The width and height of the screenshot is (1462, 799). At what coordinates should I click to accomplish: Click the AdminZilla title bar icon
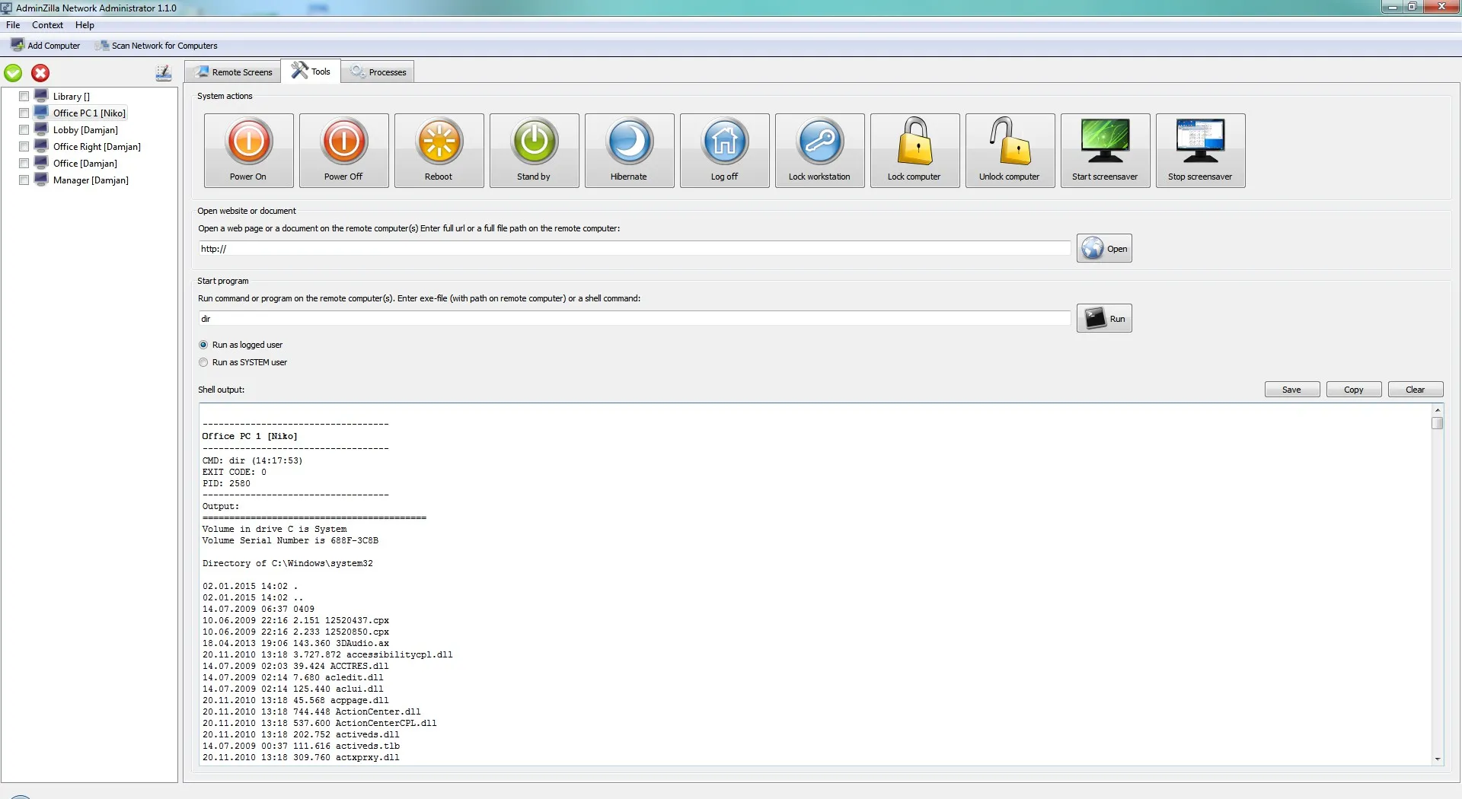(x=7, y=8)
